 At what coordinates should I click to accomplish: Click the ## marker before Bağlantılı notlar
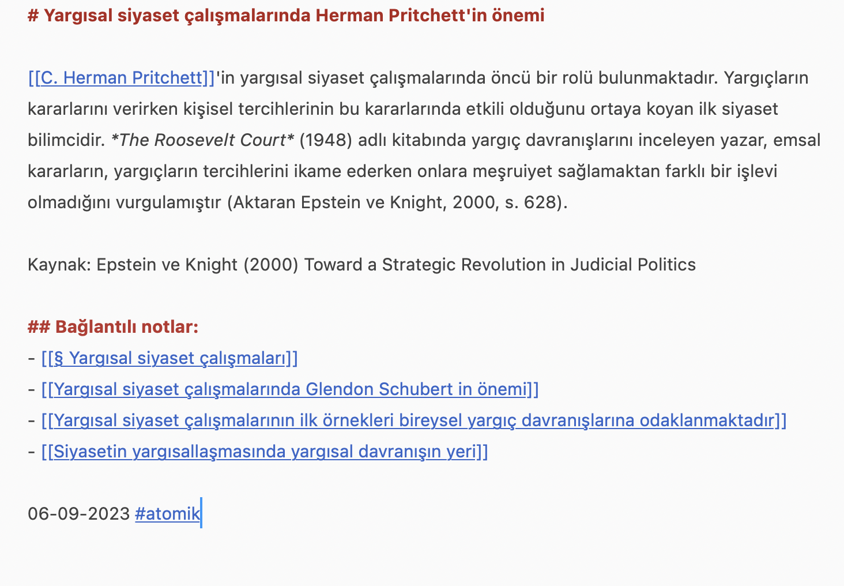click(38, 327)
